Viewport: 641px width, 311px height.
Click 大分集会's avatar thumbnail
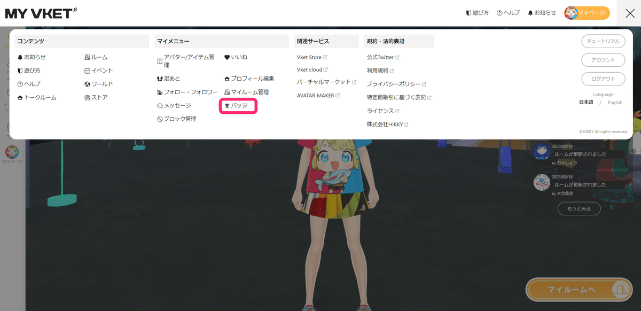click(542, 182)
